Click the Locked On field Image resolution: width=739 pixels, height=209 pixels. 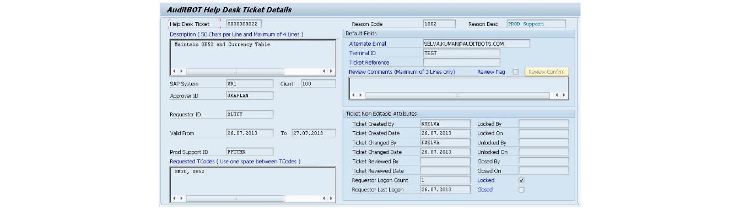click(x=543, y=133)
